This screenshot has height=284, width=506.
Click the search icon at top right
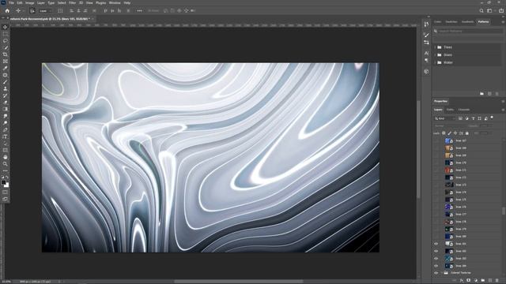[481, 10]
